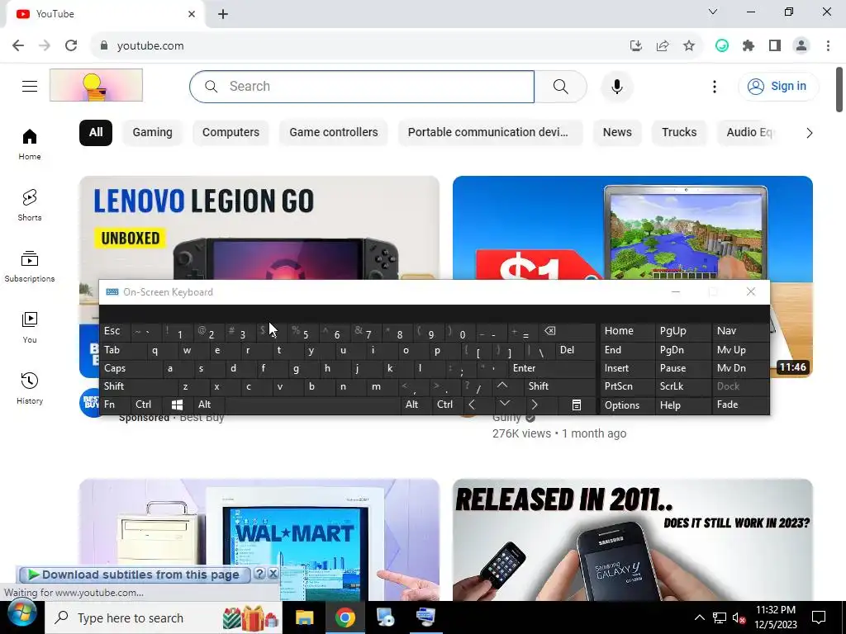Click the up arrow key on keyboard
This screenshot has height=634, width=846.
point(502,386)
